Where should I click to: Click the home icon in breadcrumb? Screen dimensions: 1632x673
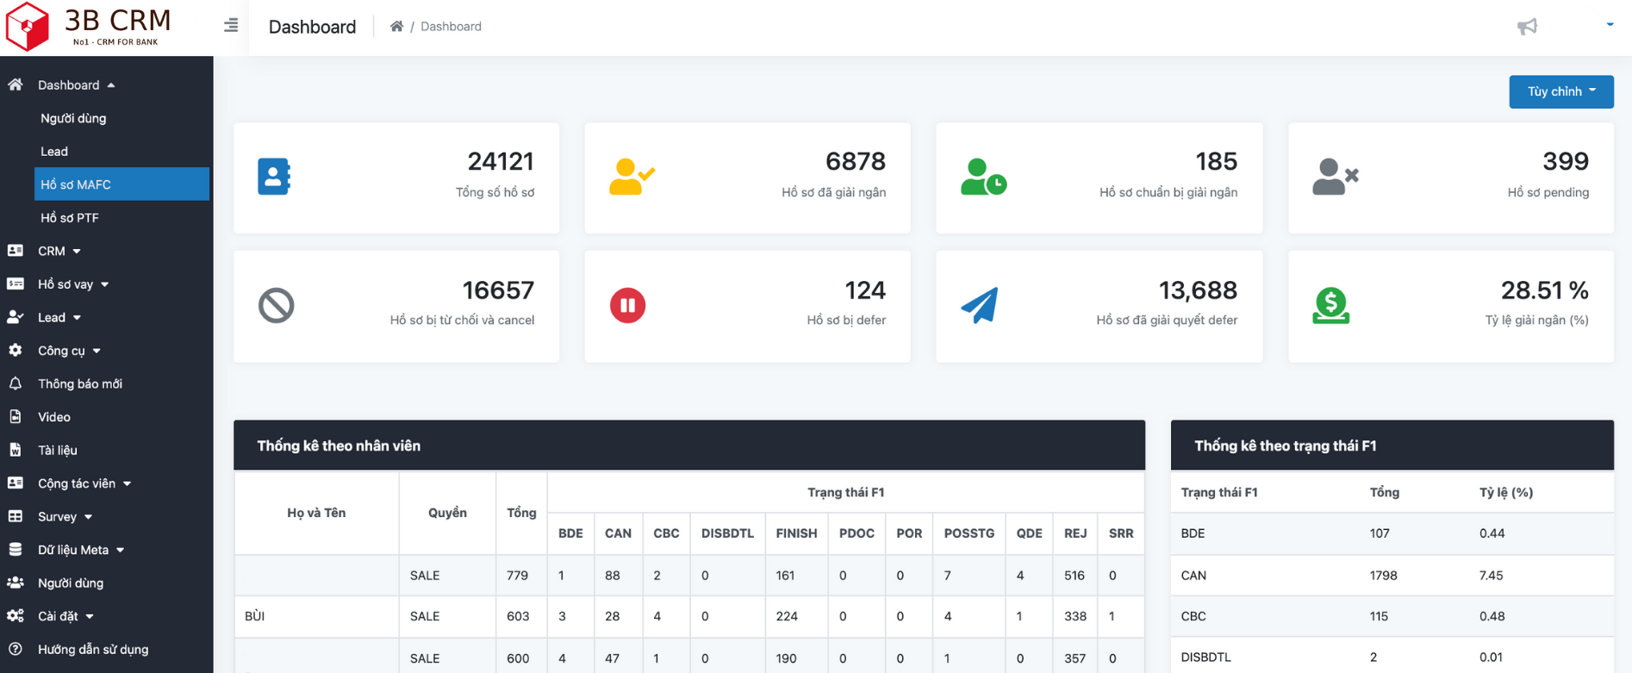click(x=396, y=27)
